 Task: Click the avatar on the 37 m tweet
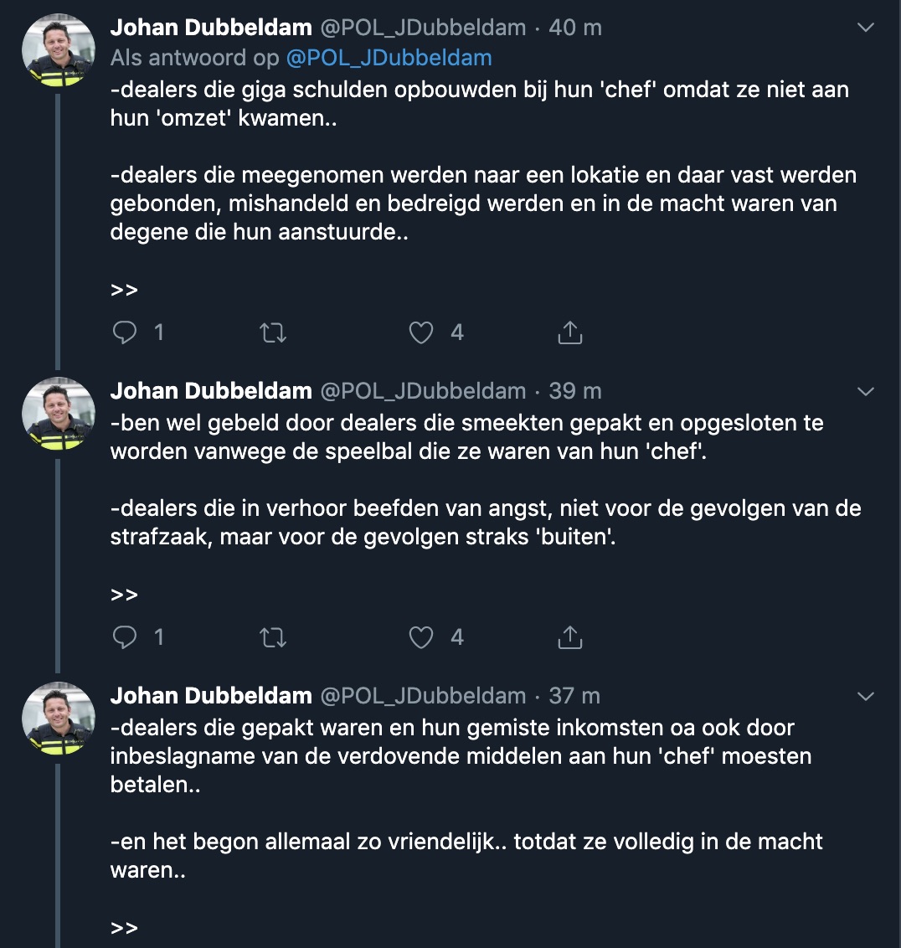[58, 719]
